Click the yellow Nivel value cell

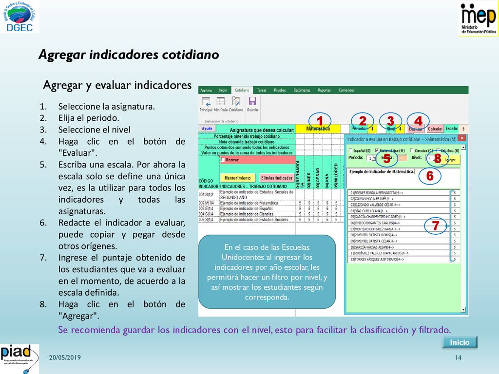pyautogui.click(x=401, y=129)
